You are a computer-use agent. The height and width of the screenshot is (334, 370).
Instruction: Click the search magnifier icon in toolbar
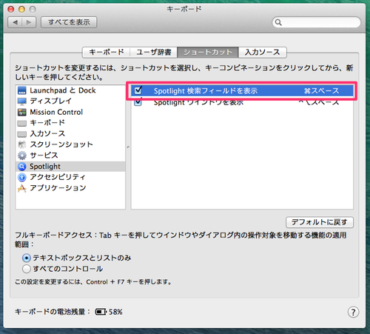[278, 22]
